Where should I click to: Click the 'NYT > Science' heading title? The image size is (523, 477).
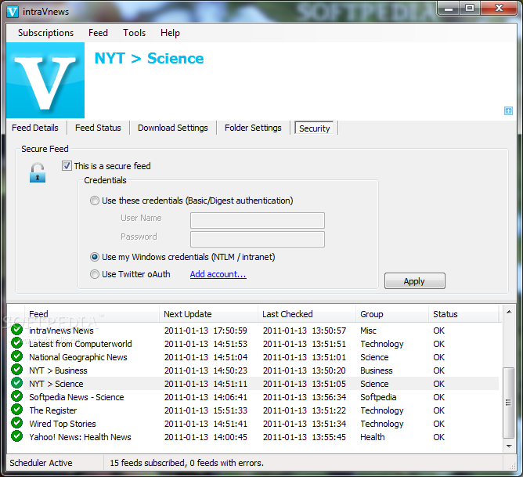click(149, 59)
